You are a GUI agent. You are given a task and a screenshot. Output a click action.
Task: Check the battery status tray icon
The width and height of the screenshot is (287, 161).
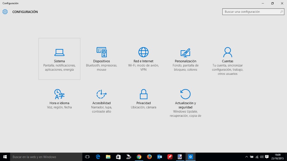click(252, 157)
